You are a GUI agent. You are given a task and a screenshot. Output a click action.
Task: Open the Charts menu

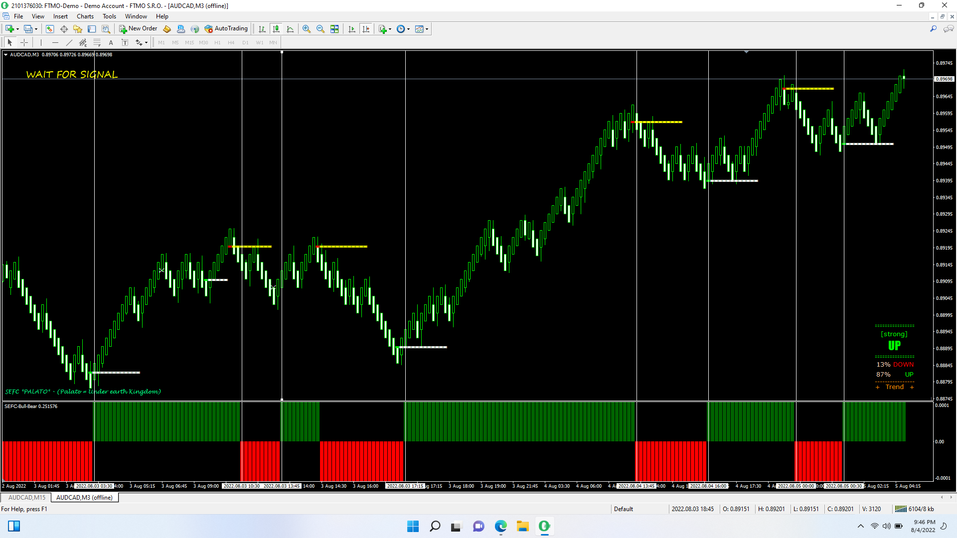pyautogui.click(x=85, y=16)
